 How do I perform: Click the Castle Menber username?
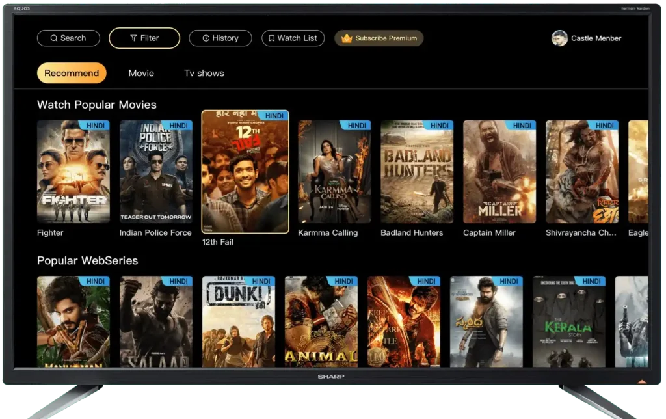(596, 38)
